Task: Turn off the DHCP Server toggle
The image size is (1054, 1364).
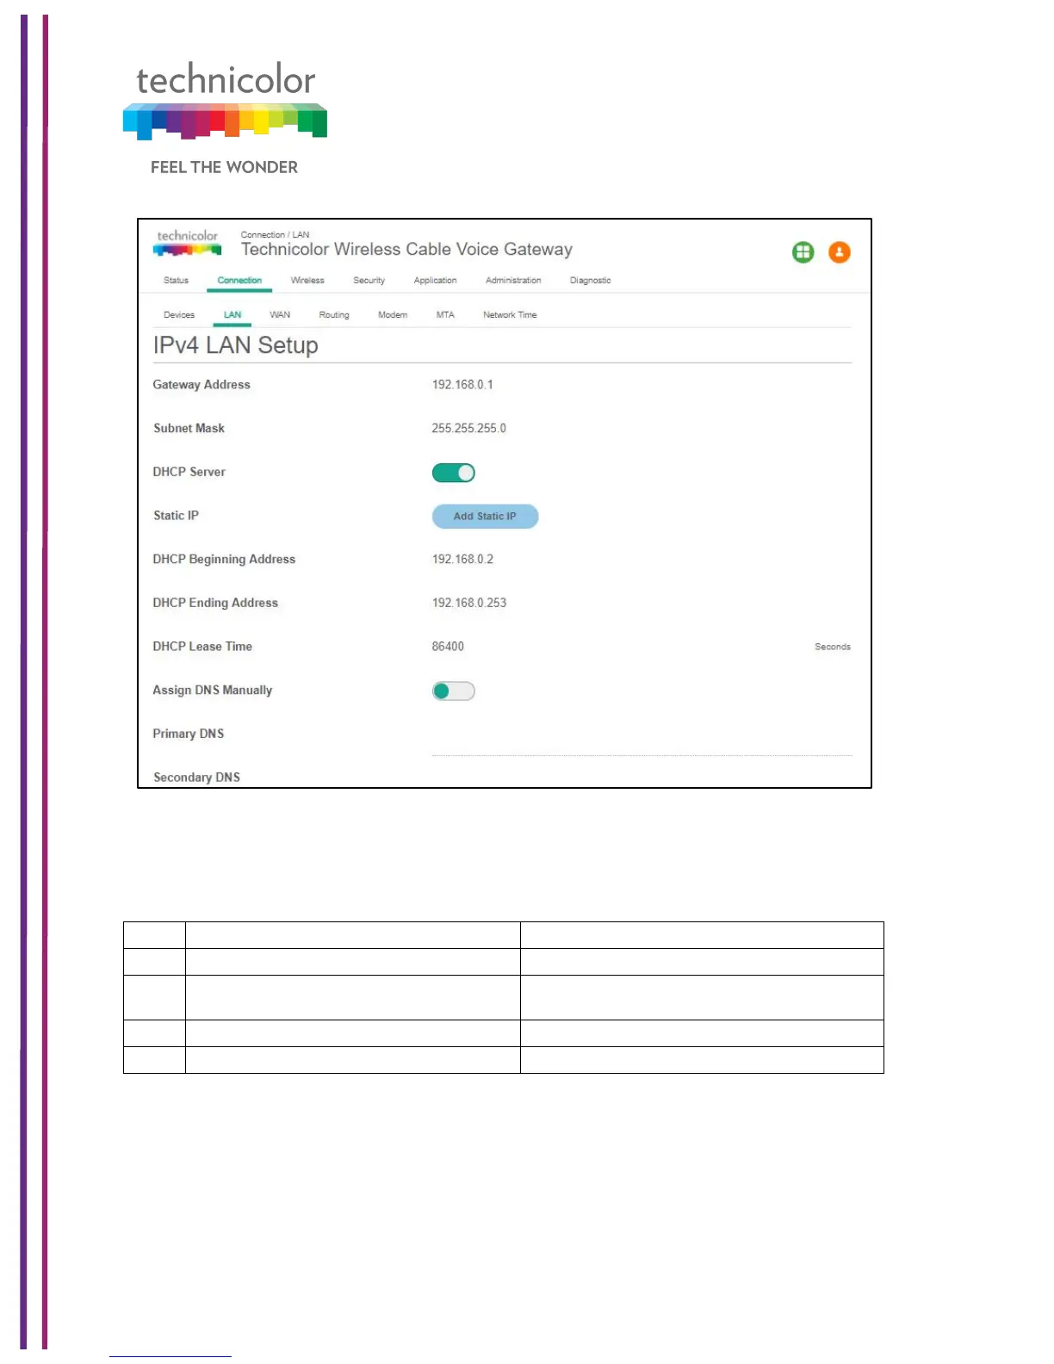Action: (453, 473)
